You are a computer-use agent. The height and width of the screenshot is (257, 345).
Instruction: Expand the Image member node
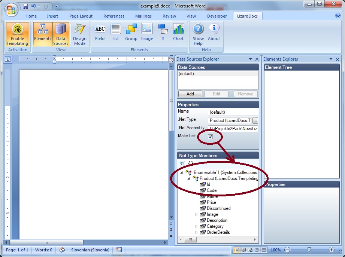(196, 214)
